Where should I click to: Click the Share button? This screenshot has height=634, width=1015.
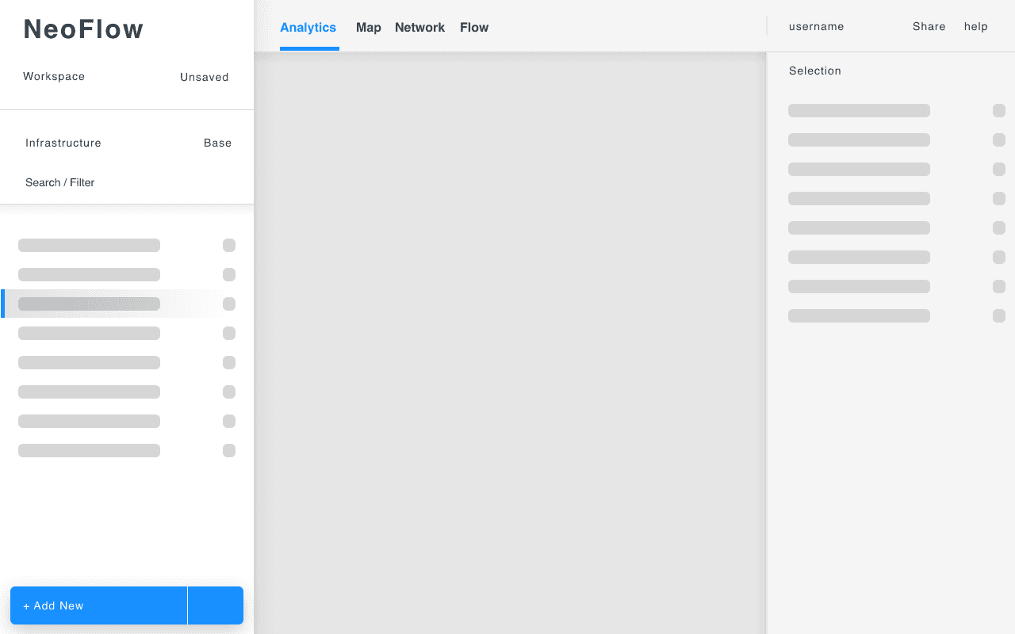[929, 27]
